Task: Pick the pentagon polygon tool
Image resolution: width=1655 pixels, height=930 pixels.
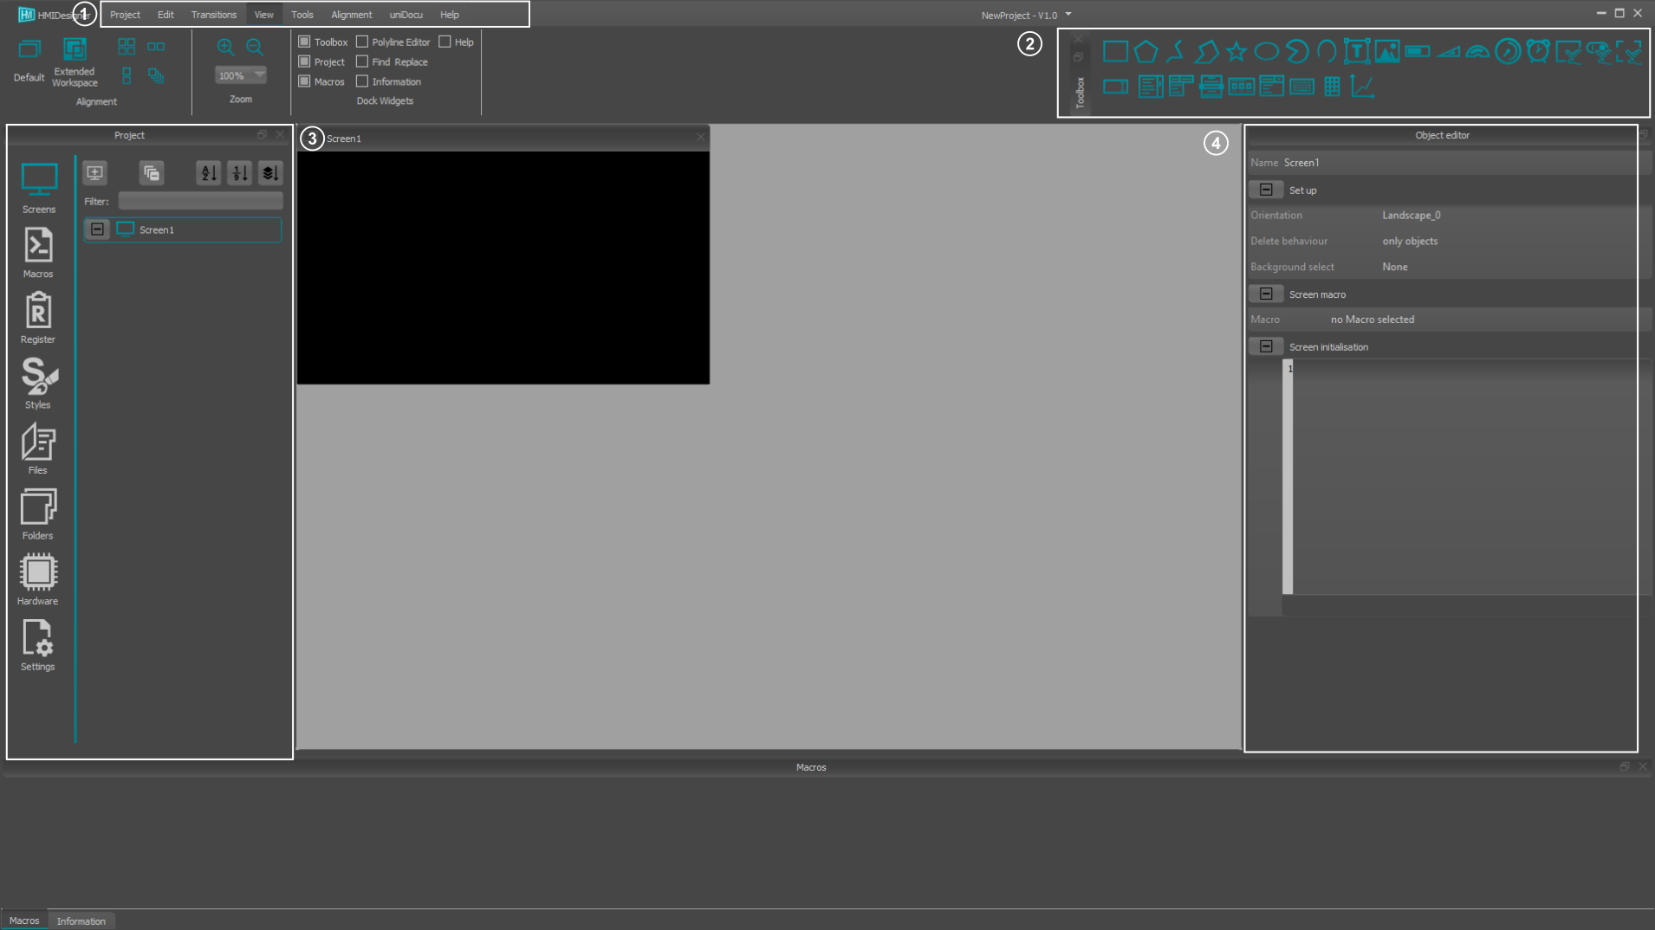Action: (x=1146, y=52)
